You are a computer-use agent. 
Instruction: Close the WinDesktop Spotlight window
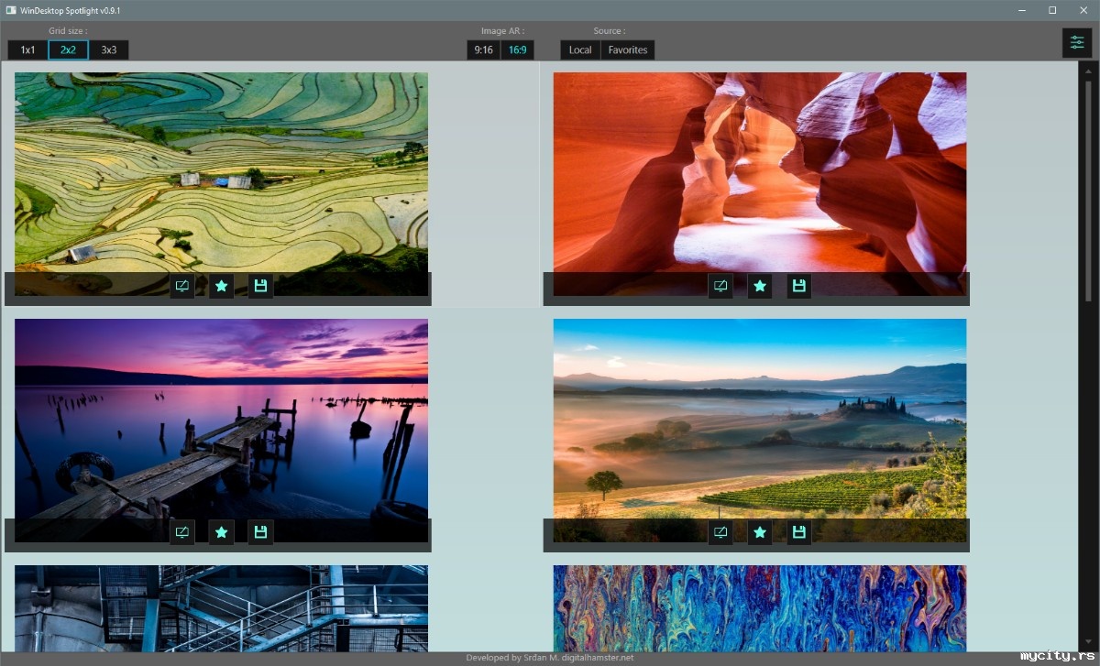[1083, 10]
